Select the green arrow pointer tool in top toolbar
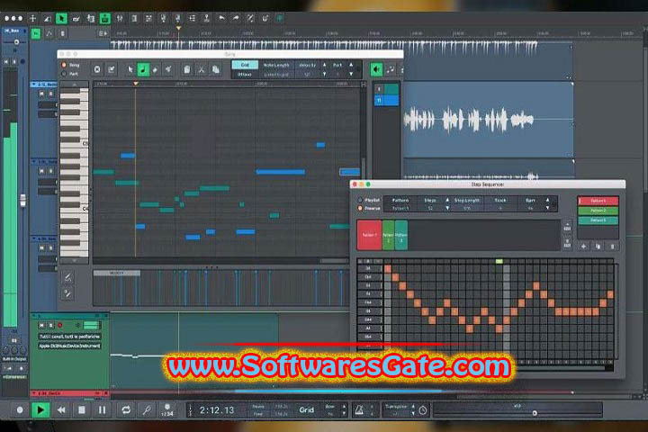The width and height of the screenshot is (648, 432). coord(61,18)
